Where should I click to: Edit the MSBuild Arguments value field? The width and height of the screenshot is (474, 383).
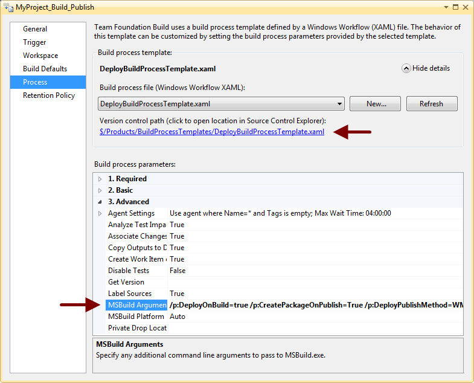tap(315, 305)
